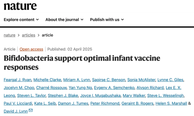Image resolution: width=194 pixels, height=116 pixels.
Task: Open author Feargal J. Ryan's details
Action: tap(18, 80)
